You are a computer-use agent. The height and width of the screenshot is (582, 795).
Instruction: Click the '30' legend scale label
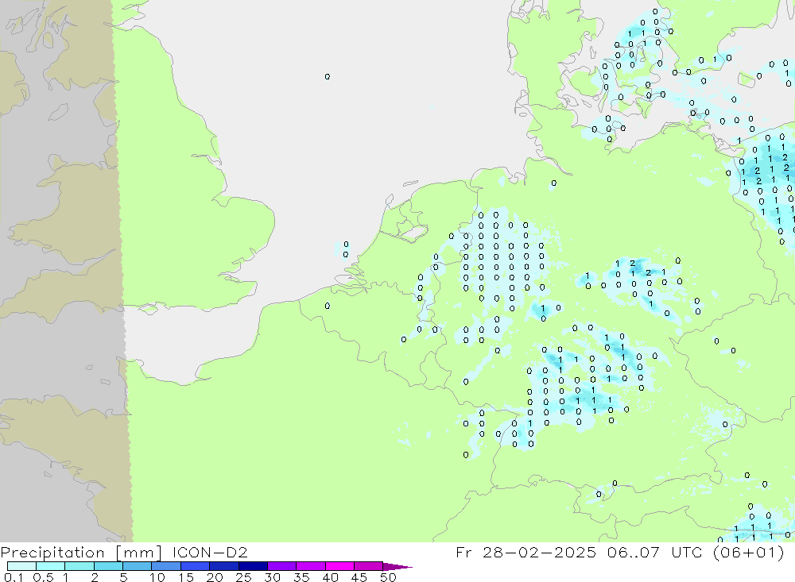point(273,577)
